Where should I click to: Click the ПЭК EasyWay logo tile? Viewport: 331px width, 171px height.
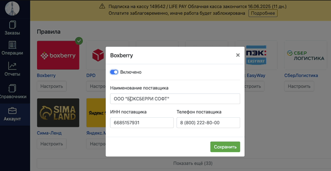256,55
